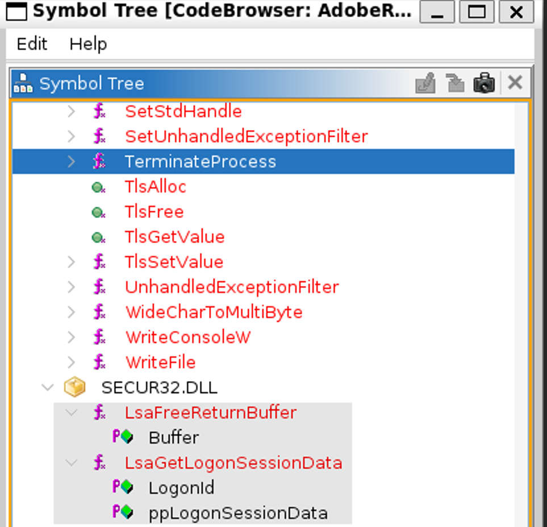Expand the TerminateProcess node
The image size is (547, 527).
(71, 162)
